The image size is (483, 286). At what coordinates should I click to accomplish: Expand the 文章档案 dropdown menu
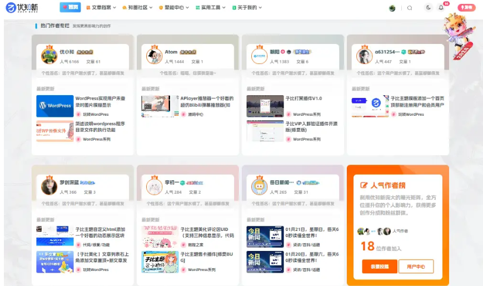coord(101,7)
